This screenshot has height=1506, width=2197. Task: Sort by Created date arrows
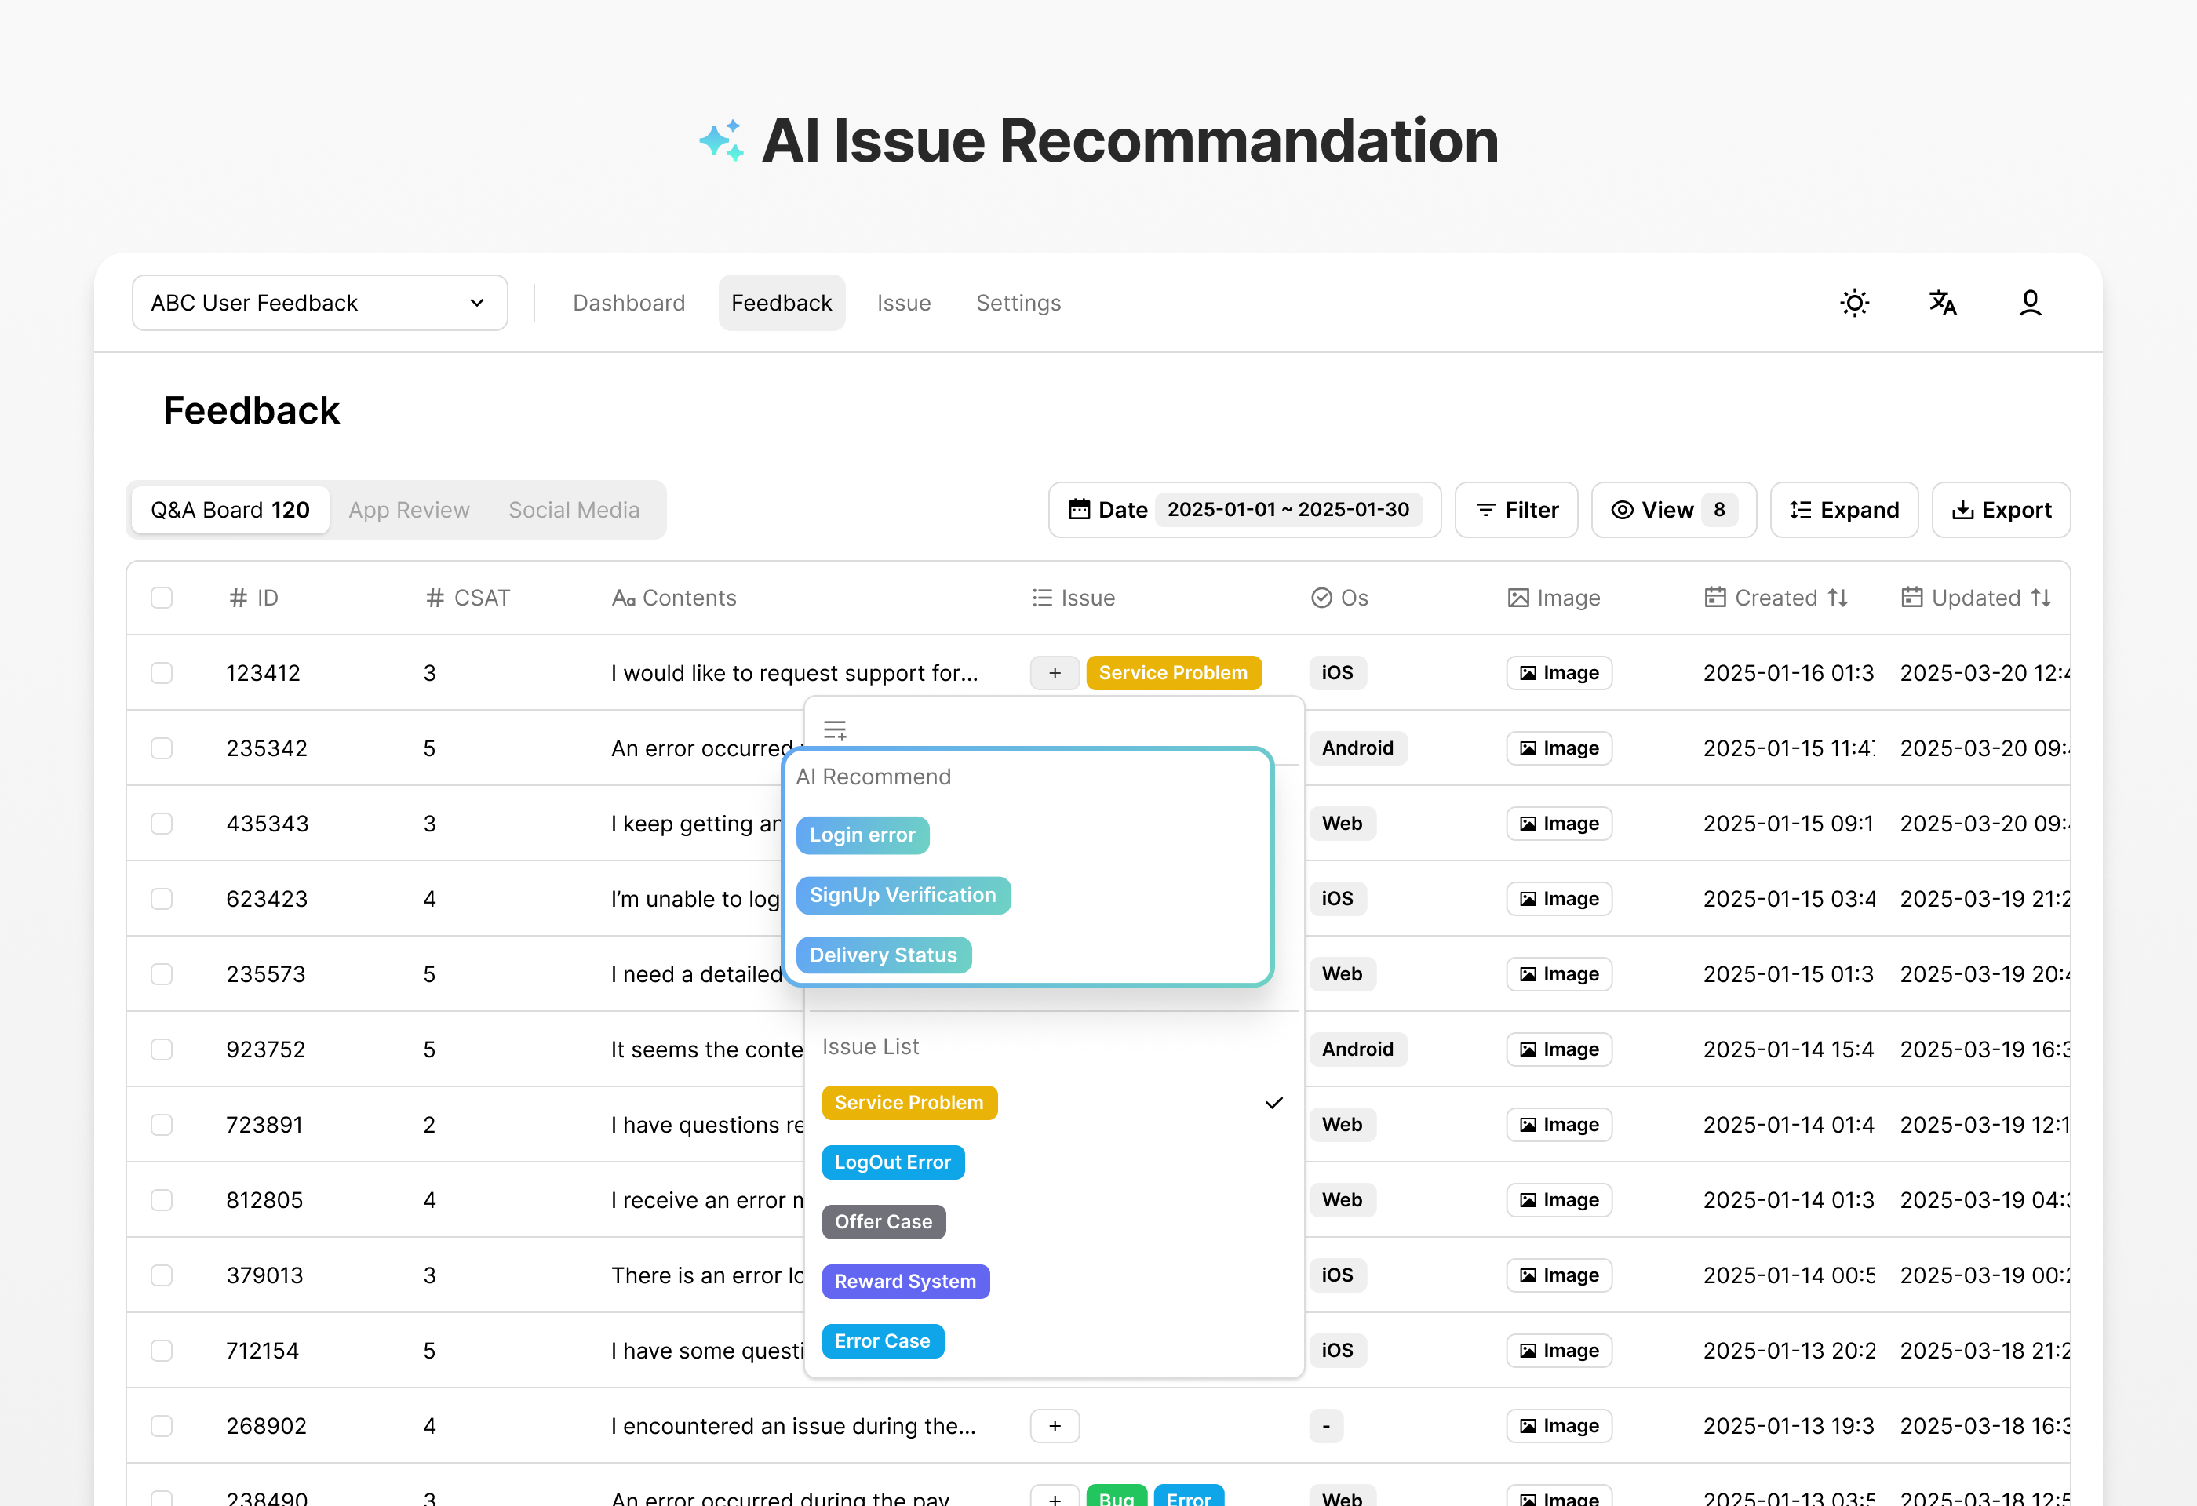coord(1837,597)
